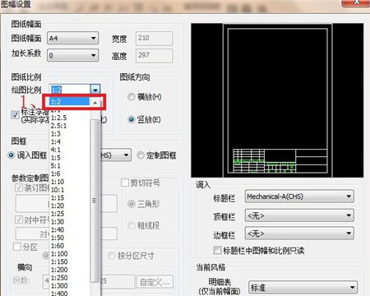
Task: Open the 加长系数 dropdown
Action: [72, 55]
